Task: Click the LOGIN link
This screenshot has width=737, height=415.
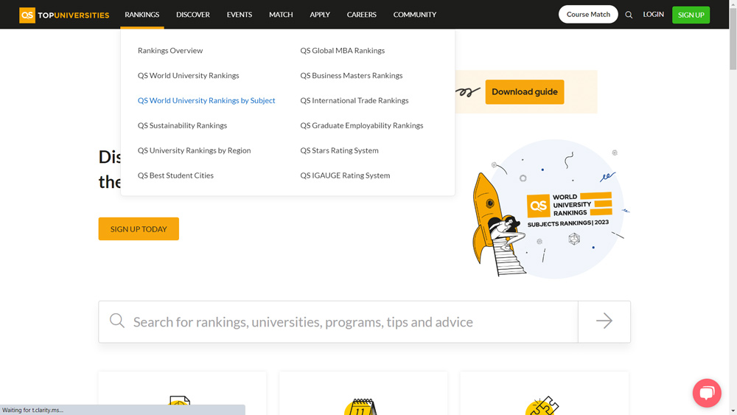Action: click(653, 15)
